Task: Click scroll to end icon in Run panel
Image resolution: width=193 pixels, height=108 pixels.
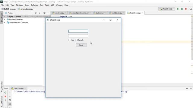Action: [x=10, y=104]
